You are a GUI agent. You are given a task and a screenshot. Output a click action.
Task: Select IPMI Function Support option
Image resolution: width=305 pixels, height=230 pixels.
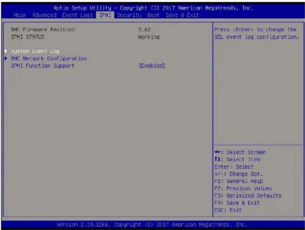[x=43, y=66]
